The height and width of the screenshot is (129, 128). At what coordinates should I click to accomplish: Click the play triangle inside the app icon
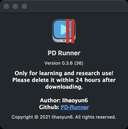[63, 30]
